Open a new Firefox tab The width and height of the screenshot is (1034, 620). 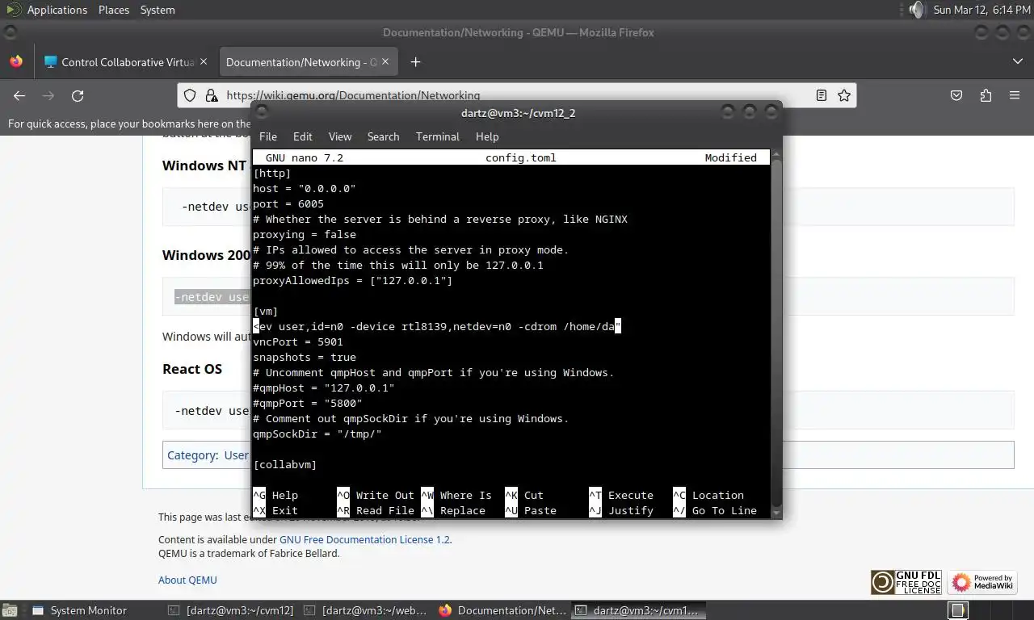[x=415, y=62]
